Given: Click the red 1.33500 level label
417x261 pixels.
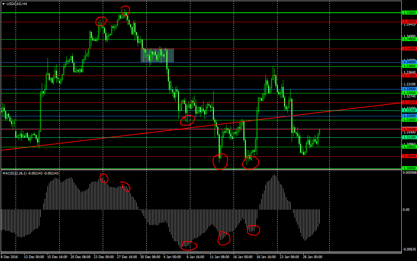Looking at the screenshot, I should (x=409, y=76).
